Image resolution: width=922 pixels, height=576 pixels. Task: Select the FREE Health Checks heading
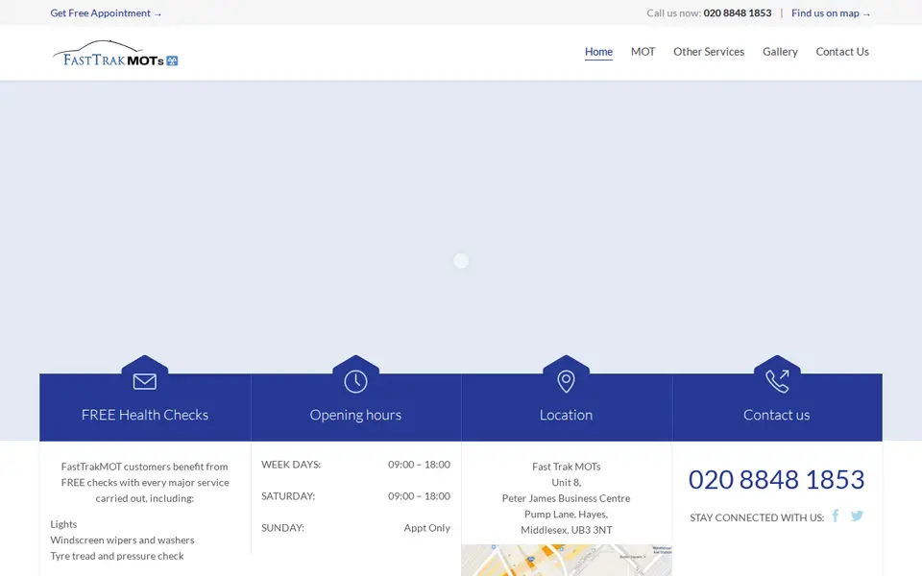145,415
